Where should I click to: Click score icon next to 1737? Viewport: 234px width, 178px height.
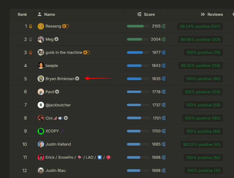(163, 105)
